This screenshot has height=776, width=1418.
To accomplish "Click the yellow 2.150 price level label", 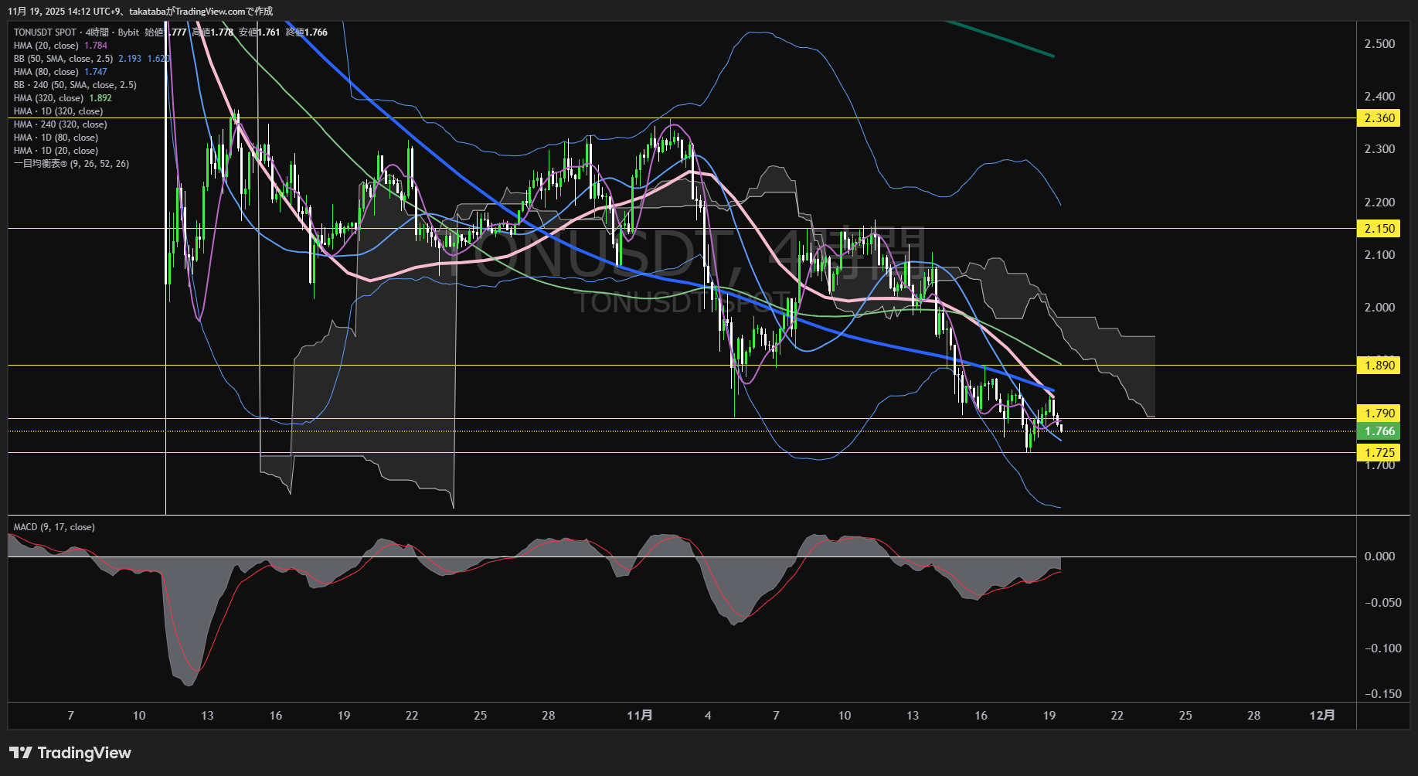I will (1379, 229).
